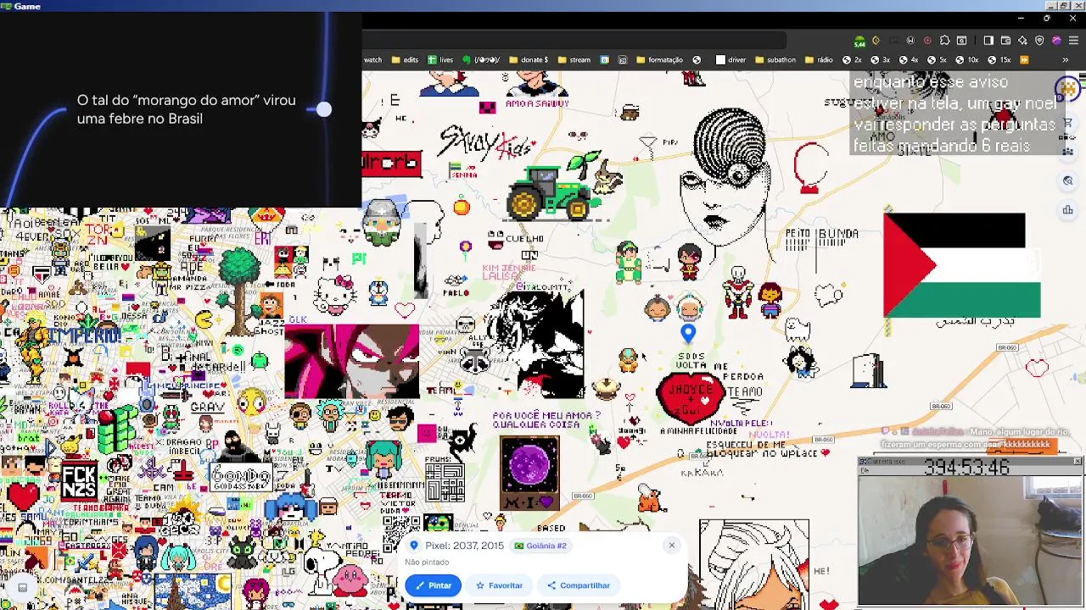Open the '5x' bookmark
1086x610 pixels.
[x=937, y=60]
